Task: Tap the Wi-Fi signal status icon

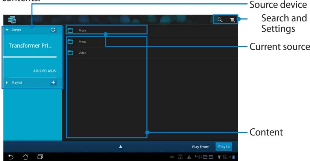Action: 219,157
